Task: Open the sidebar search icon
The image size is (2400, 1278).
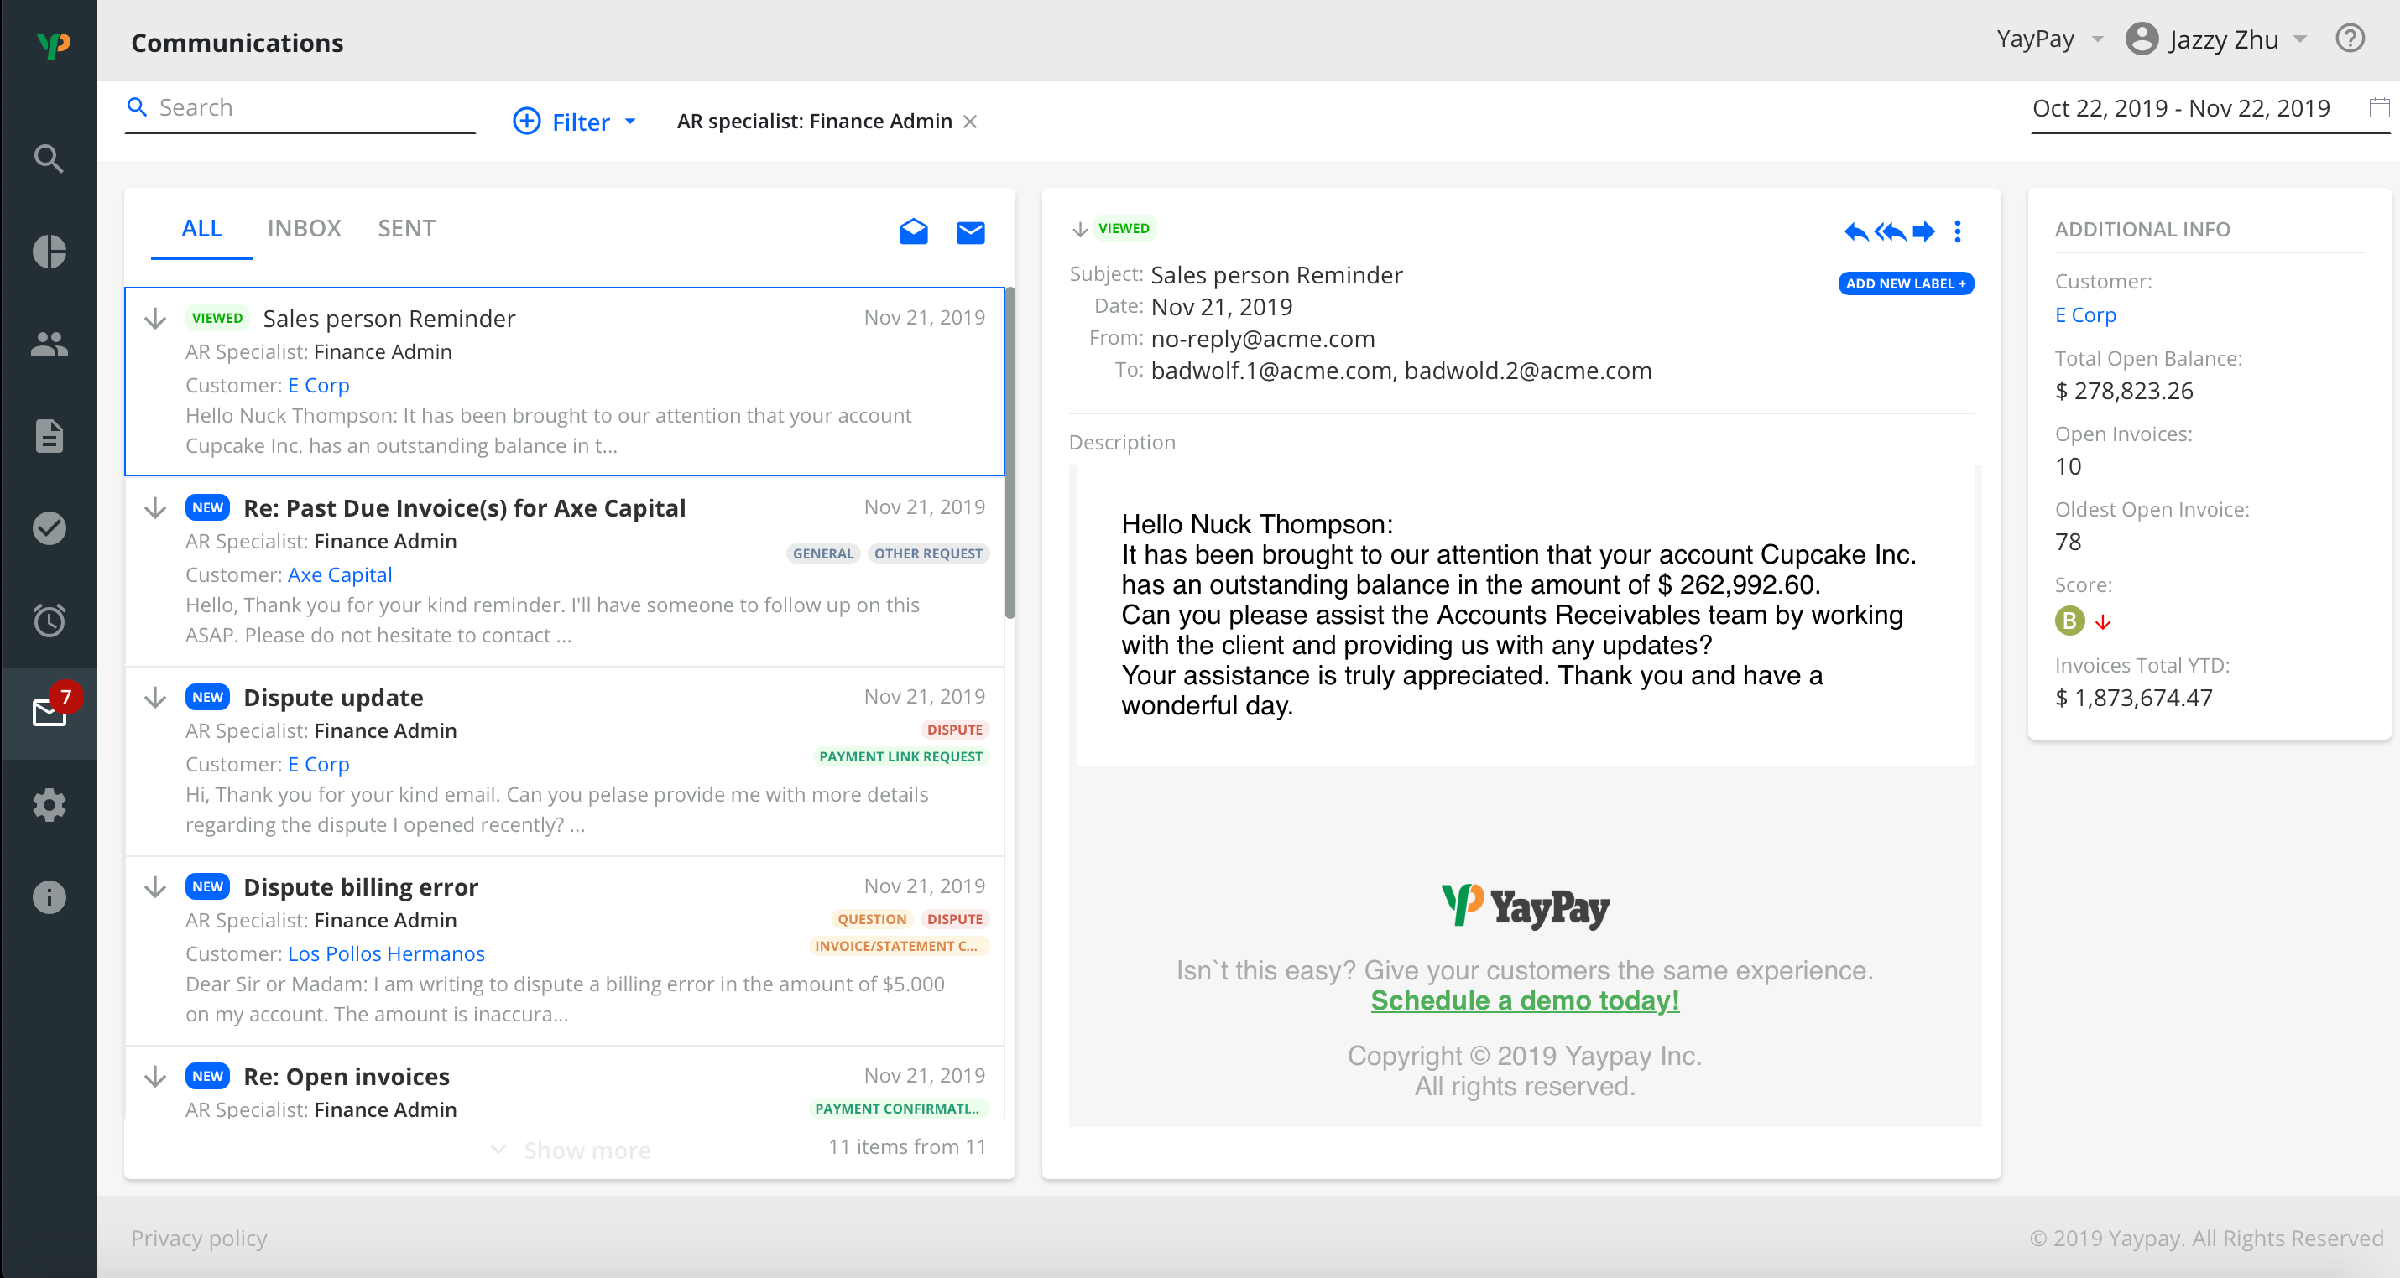Action: (49, 159)
